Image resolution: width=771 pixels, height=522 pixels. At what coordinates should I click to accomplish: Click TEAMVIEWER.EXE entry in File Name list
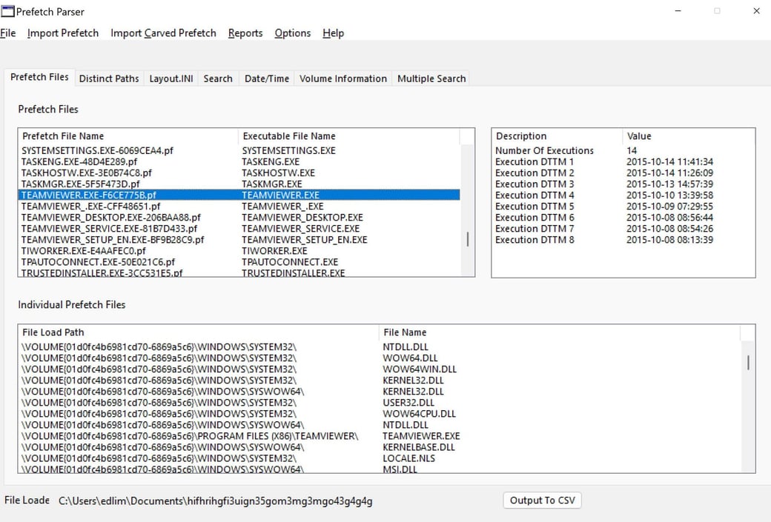click(421, 436)
